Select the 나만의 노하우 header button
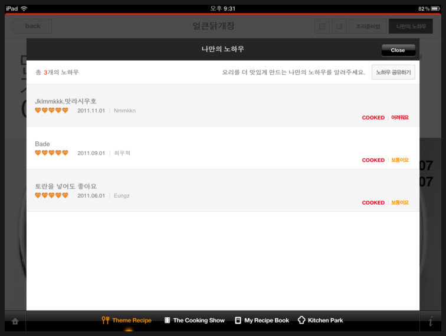Viewport: 446px width, 336px height. [411, 26]
